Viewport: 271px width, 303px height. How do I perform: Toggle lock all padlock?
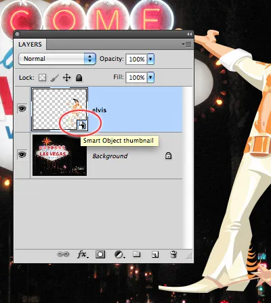pyautogui.click(x=79, y=78)
